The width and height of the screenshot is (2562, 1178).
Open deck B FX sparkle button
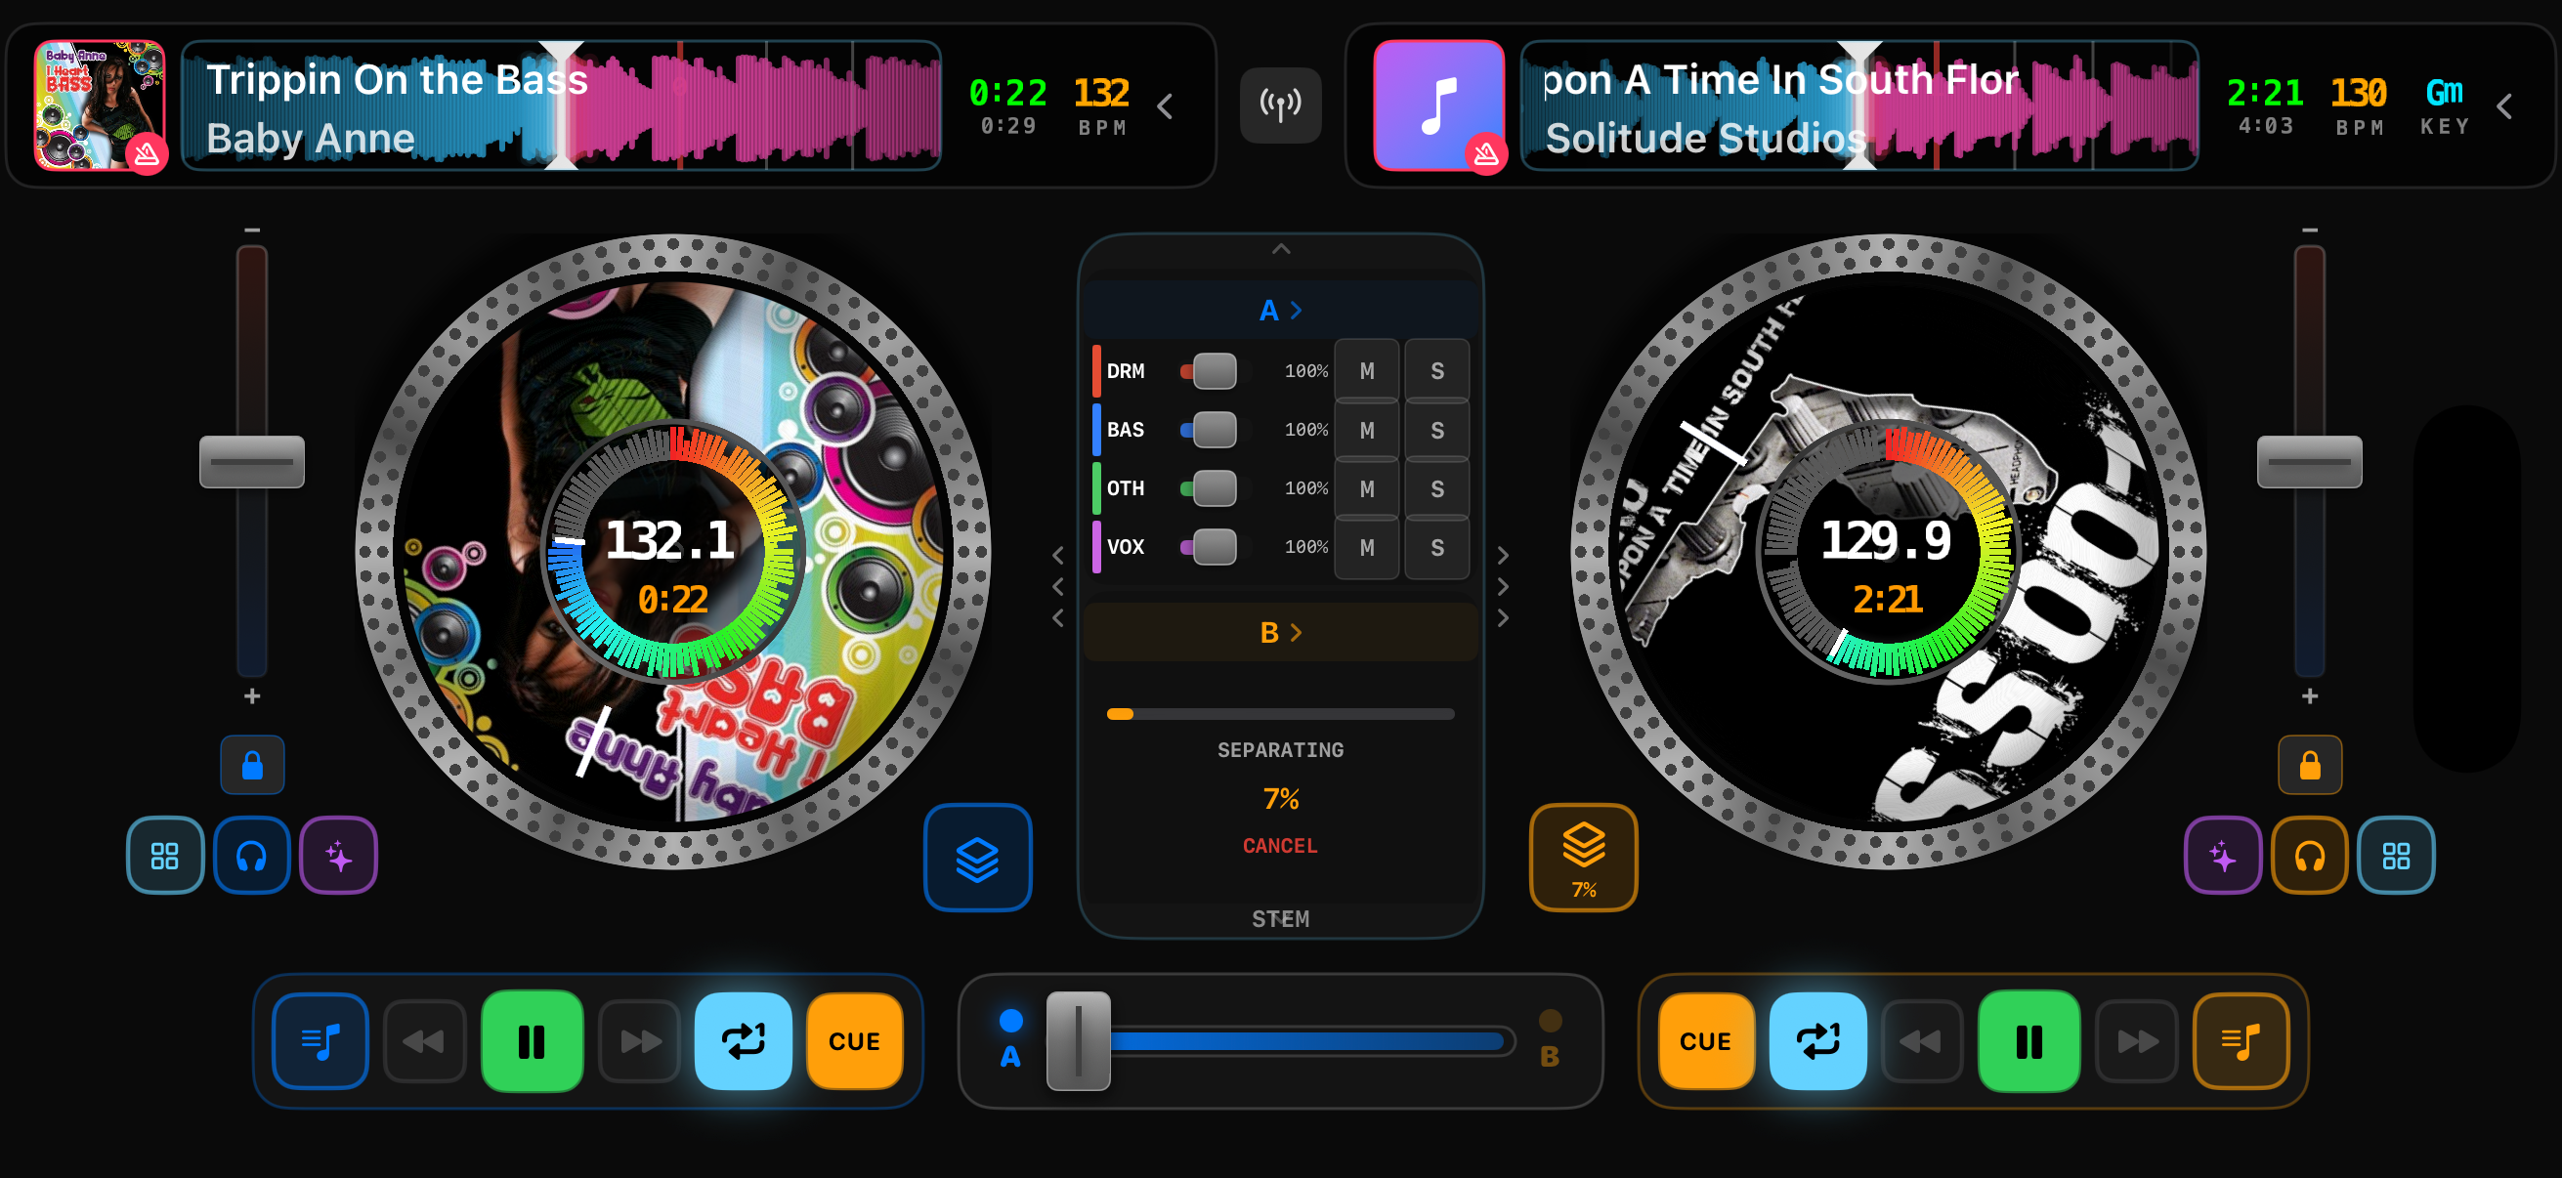point(2223,855)
